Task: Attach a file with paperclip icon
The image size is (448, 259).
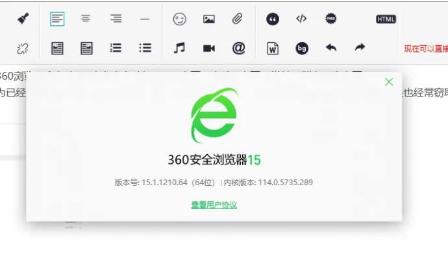Action: tap(238, 19)
